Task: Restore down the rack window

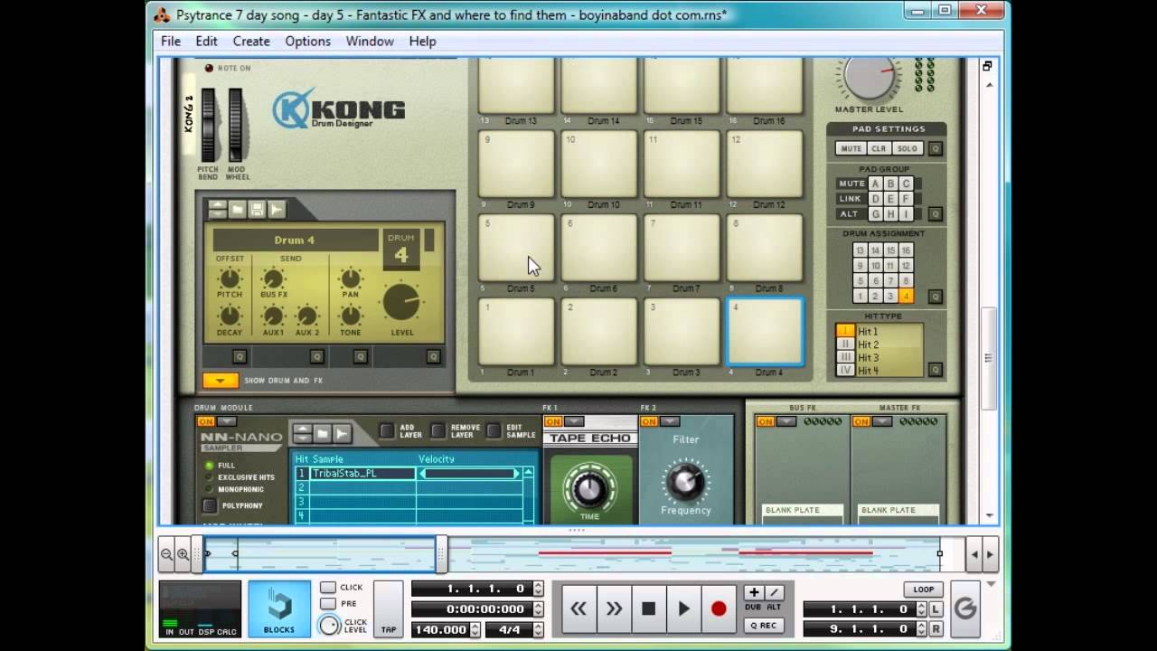Action: click(x=987, y=66)
